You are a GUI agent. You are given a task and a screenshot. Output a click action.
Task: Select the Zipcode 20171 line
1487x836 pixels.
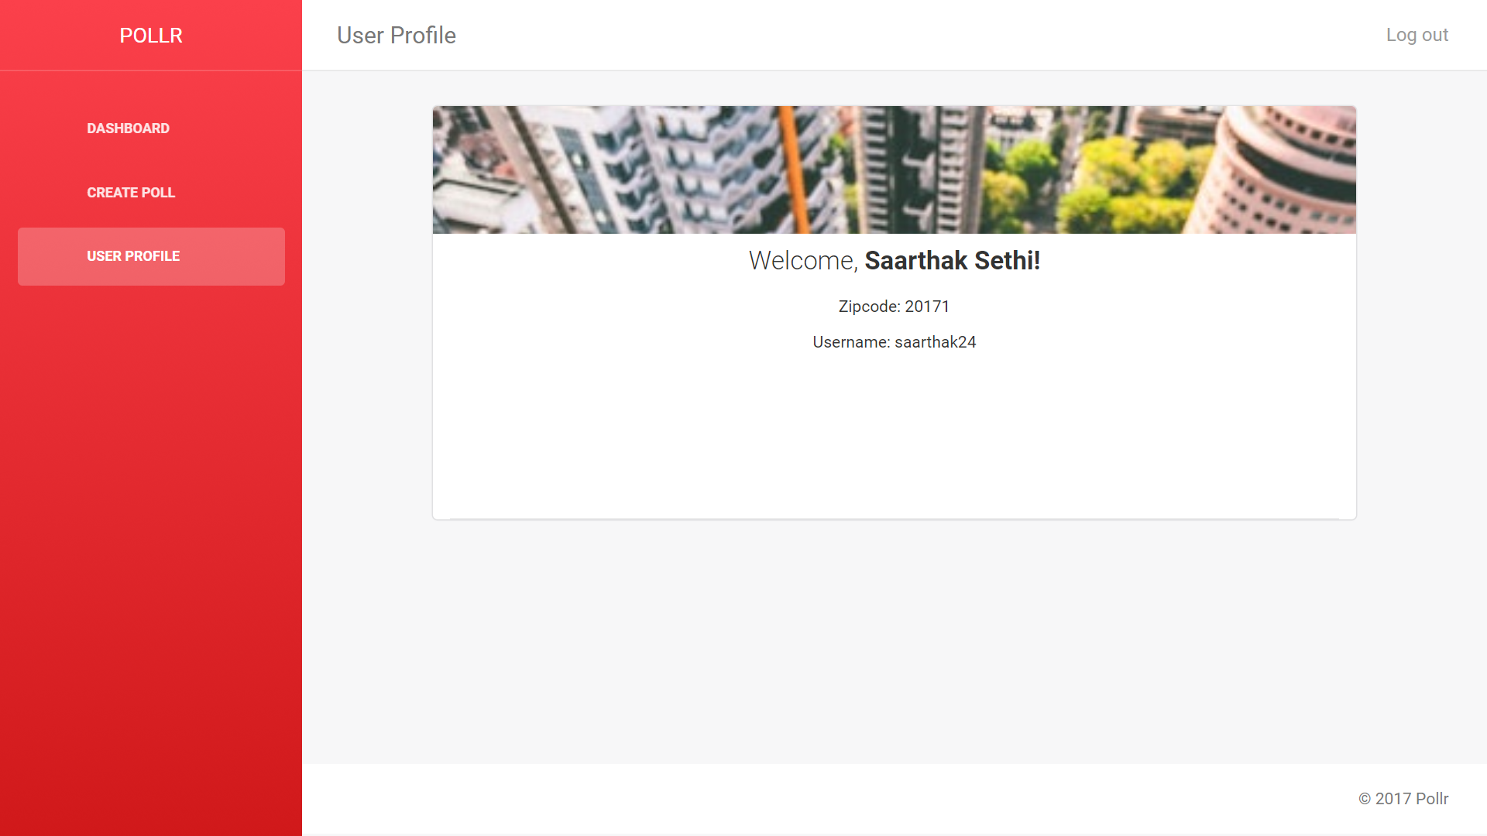pyautogui.click(x=894, y=307)
